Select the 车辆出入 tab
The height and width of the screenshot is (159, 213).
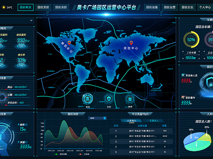154,121
